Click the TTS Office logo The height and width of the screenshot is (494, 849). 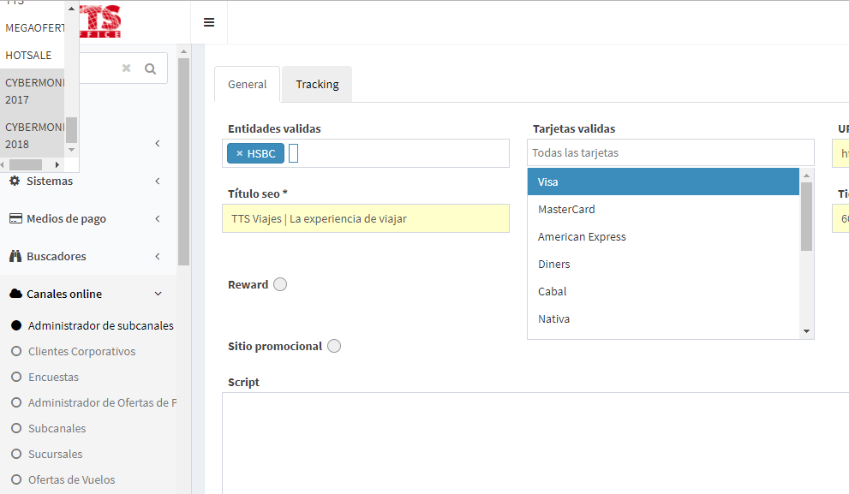click(102, 21)
